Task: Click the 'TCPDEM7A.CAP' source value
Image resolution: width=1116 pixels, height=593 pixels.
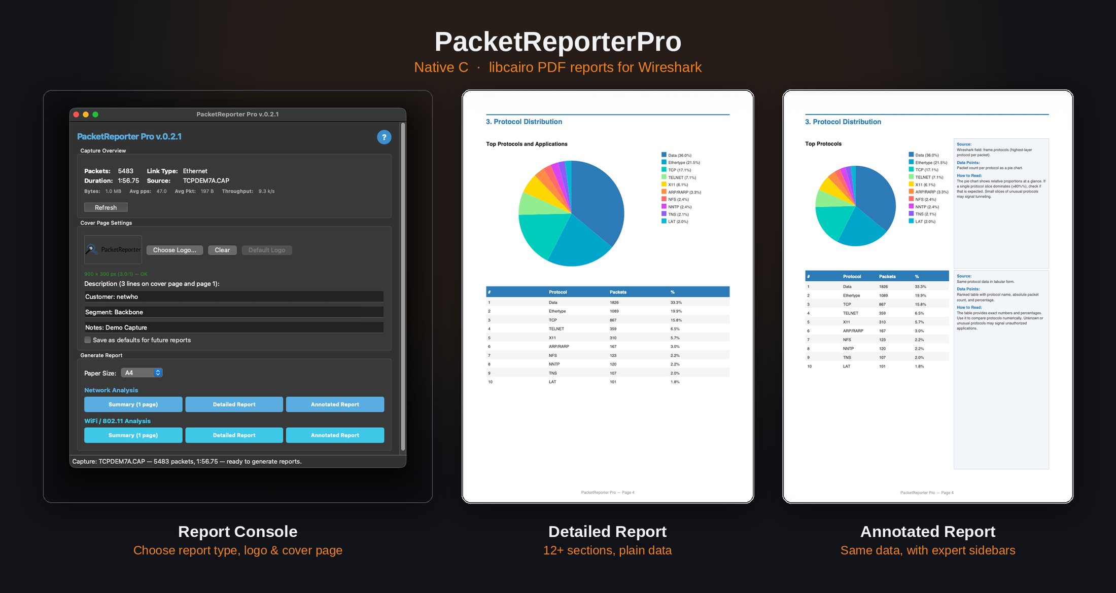Action: click(206, 180)
